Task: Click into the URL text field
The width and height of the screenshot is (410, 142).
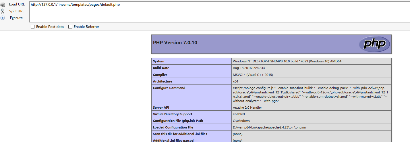Action: click(x=219, y=12)
